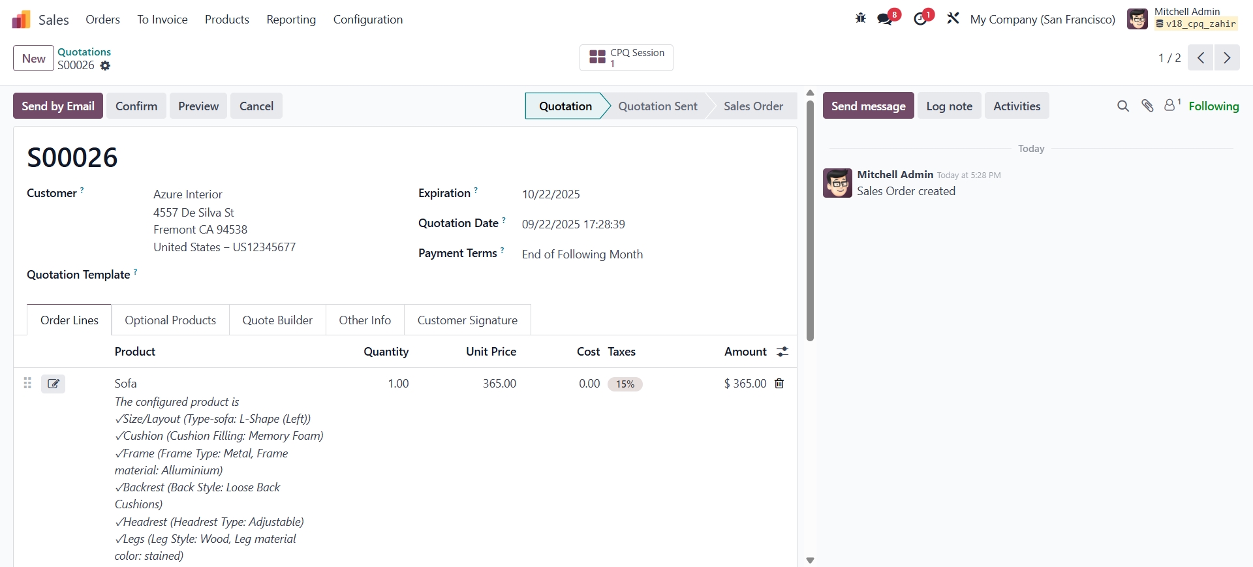
Task: Open the activities clock icon
Action: (x=920, y=19)
